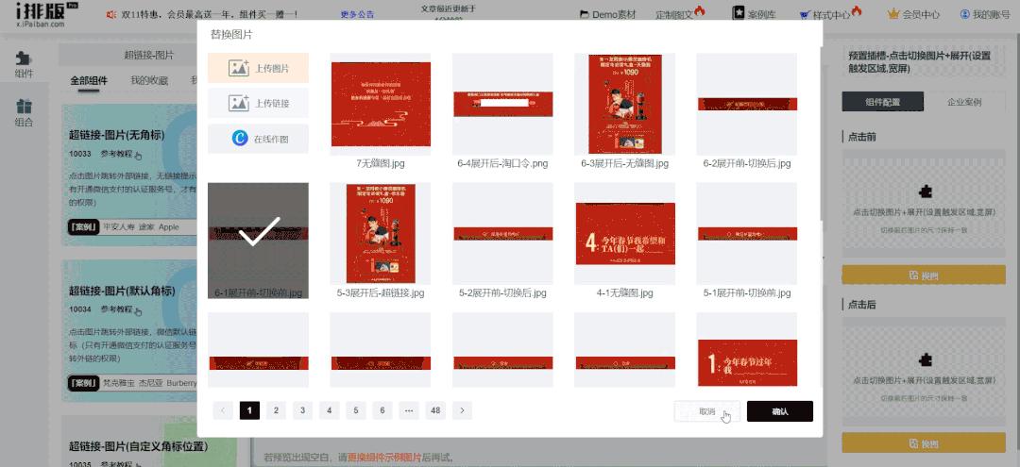
Task: Open 案例库 case library
Action: (x=755, y=13)
